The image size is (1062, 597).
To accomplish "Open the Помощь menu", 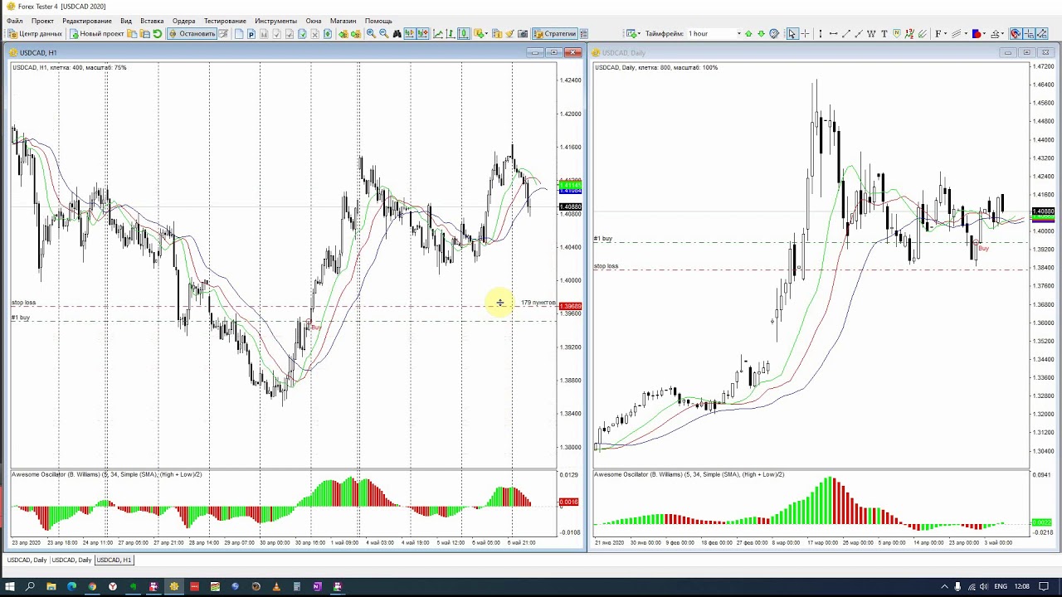I will [x=378, y=21].
